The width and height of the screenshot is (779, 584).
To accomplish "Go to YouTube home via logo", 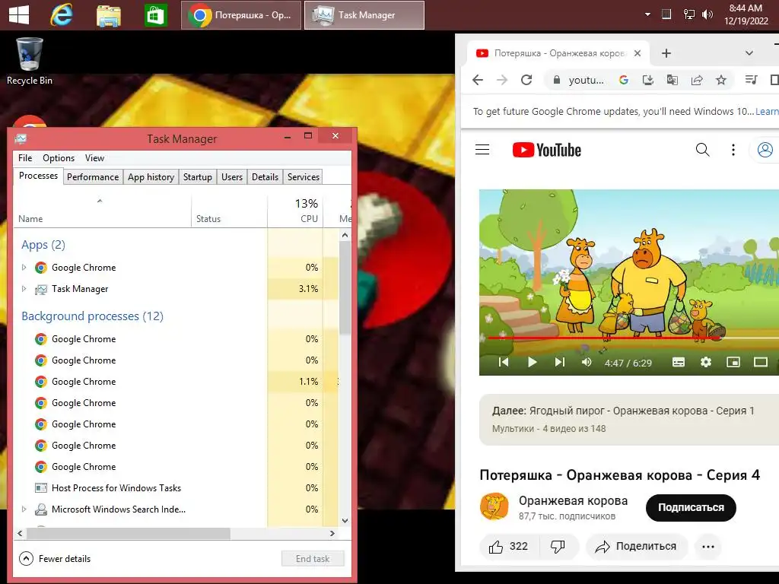I will click(546, 150).
